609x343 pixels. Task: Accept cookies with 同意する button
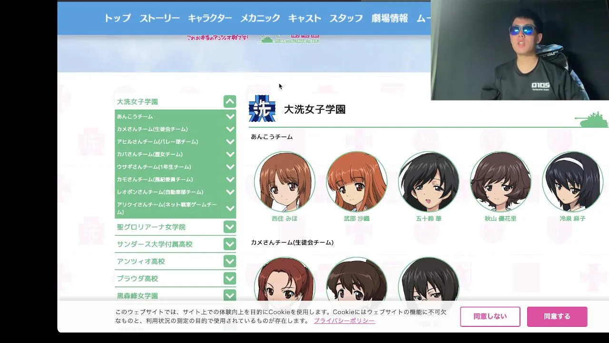557,317
